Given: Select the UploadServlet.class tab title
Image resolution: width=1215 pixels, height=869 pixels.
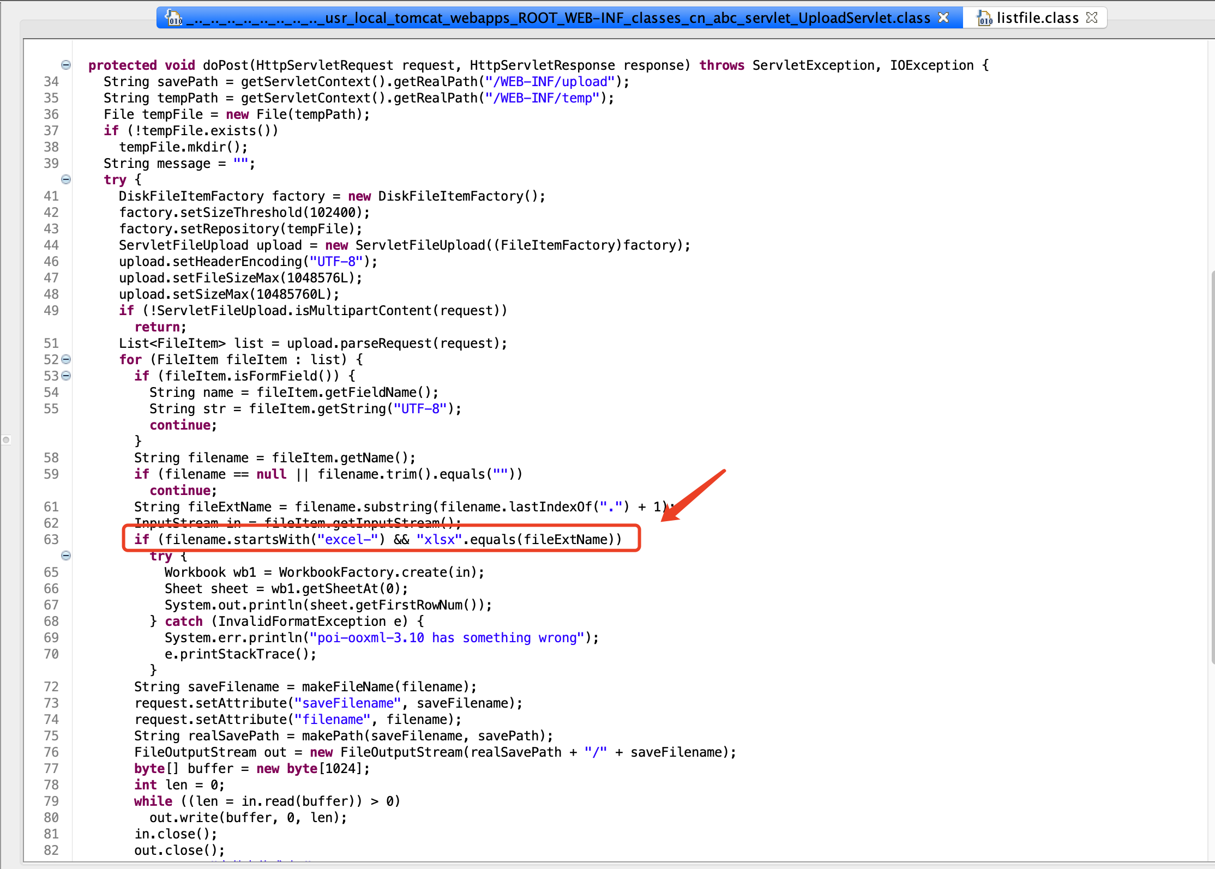Looking at the screenshot, I should [x=557, y=18].
